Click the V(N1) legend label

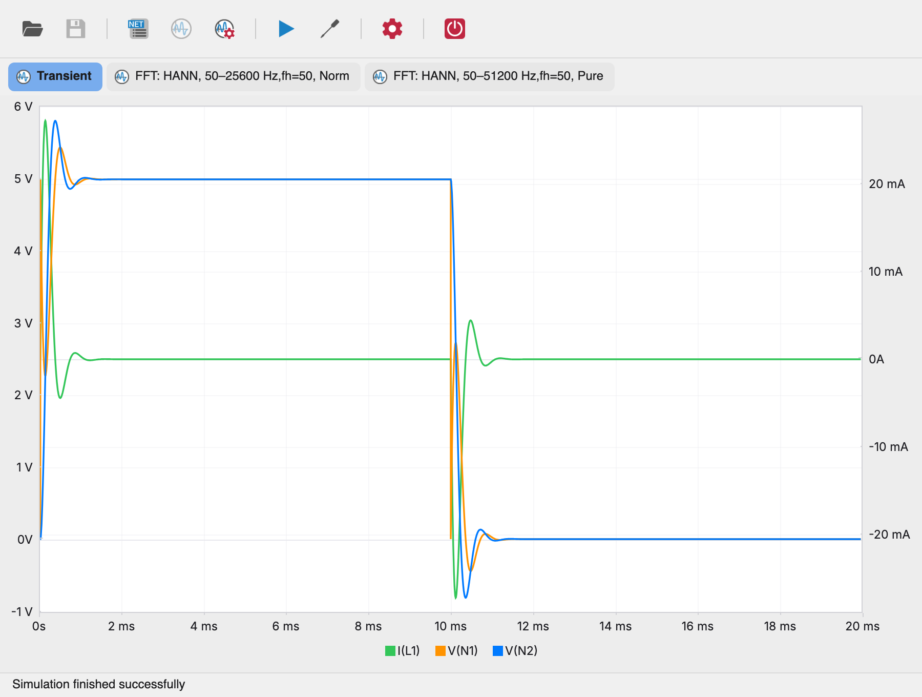click(x=463, y=651)
